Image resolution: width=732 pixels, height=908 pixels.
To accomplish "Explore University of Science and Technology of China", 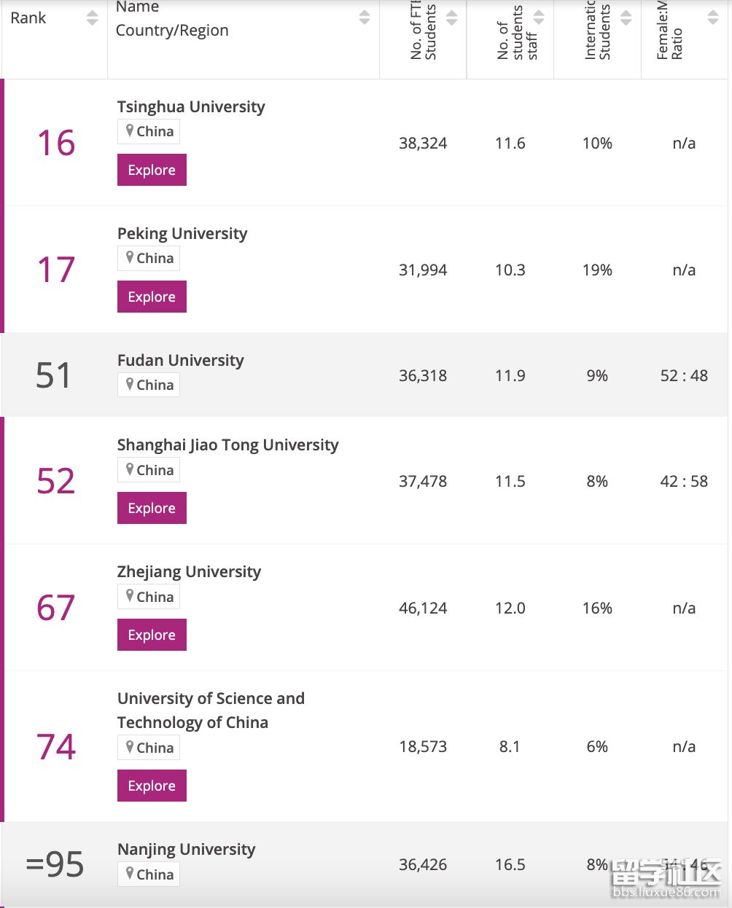I will coord(152,786).
